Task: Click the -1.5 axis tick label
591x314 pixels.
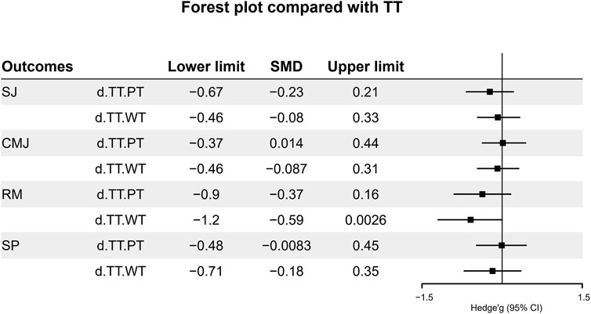Action: [x=424, y=298]
